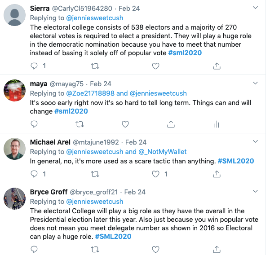This screenshot has height=255, width=270.
Task: Open Michael Arel's profile photo
Action: (14, 149)
